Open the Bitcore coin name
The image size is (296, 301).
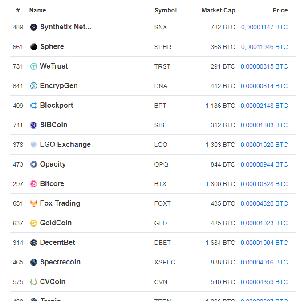click(52, 184)
